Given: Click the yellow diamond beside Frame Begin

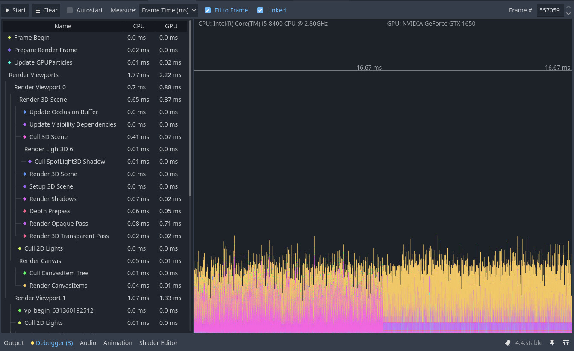Looking at the screenshot, I should 9,38.
